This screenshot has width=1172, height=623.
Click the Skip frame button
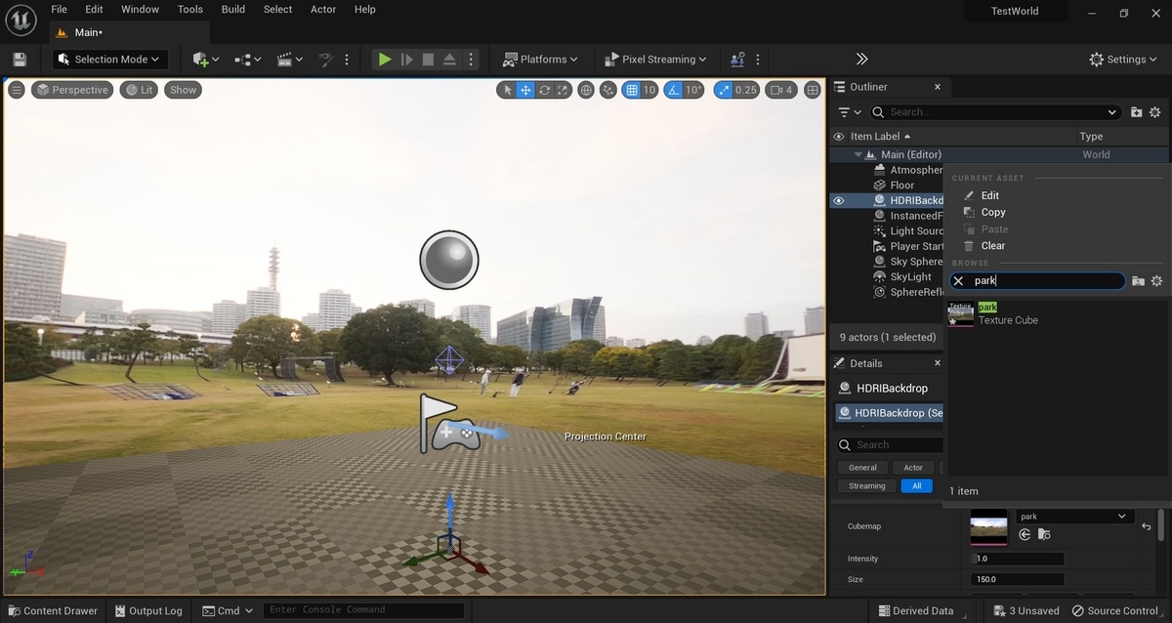tap(407, 60)
